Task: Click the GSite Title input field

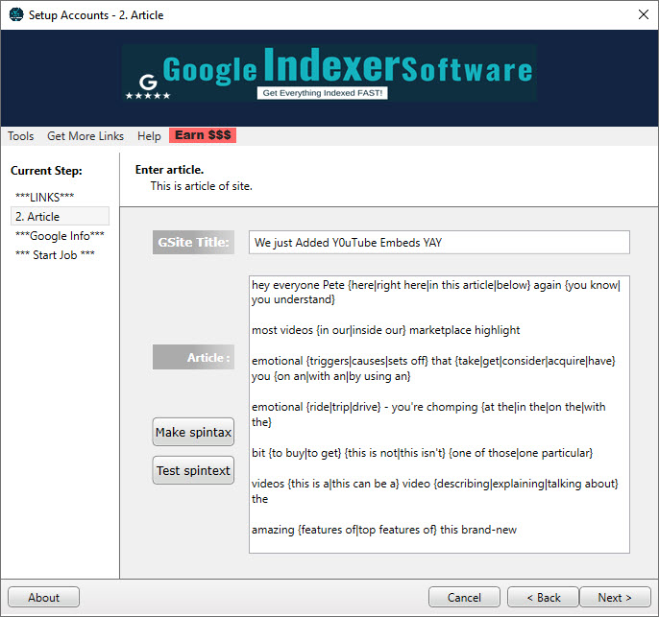Action: click(x=439, y=242)
